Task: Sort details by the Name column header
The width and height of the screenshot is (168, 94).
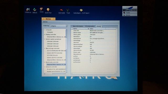Action: pos(80,29)
